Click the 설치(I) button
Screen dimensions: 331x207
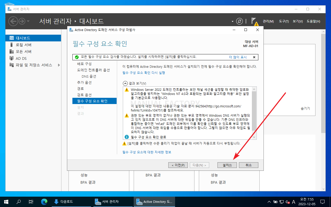pos(227,165)
